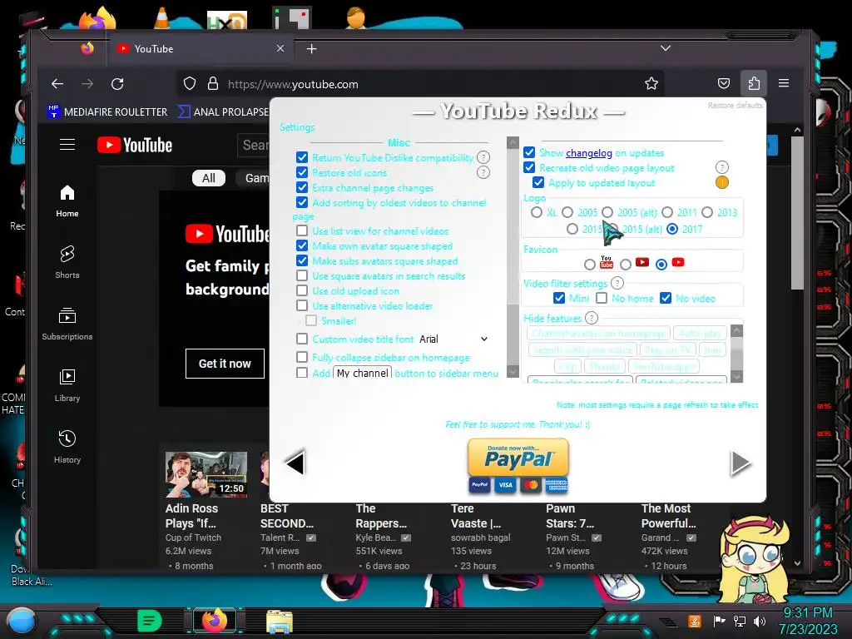Viewport: 852px width, 639px height.
Task: Click the site security padlock icon
Action: coord(213,84)
